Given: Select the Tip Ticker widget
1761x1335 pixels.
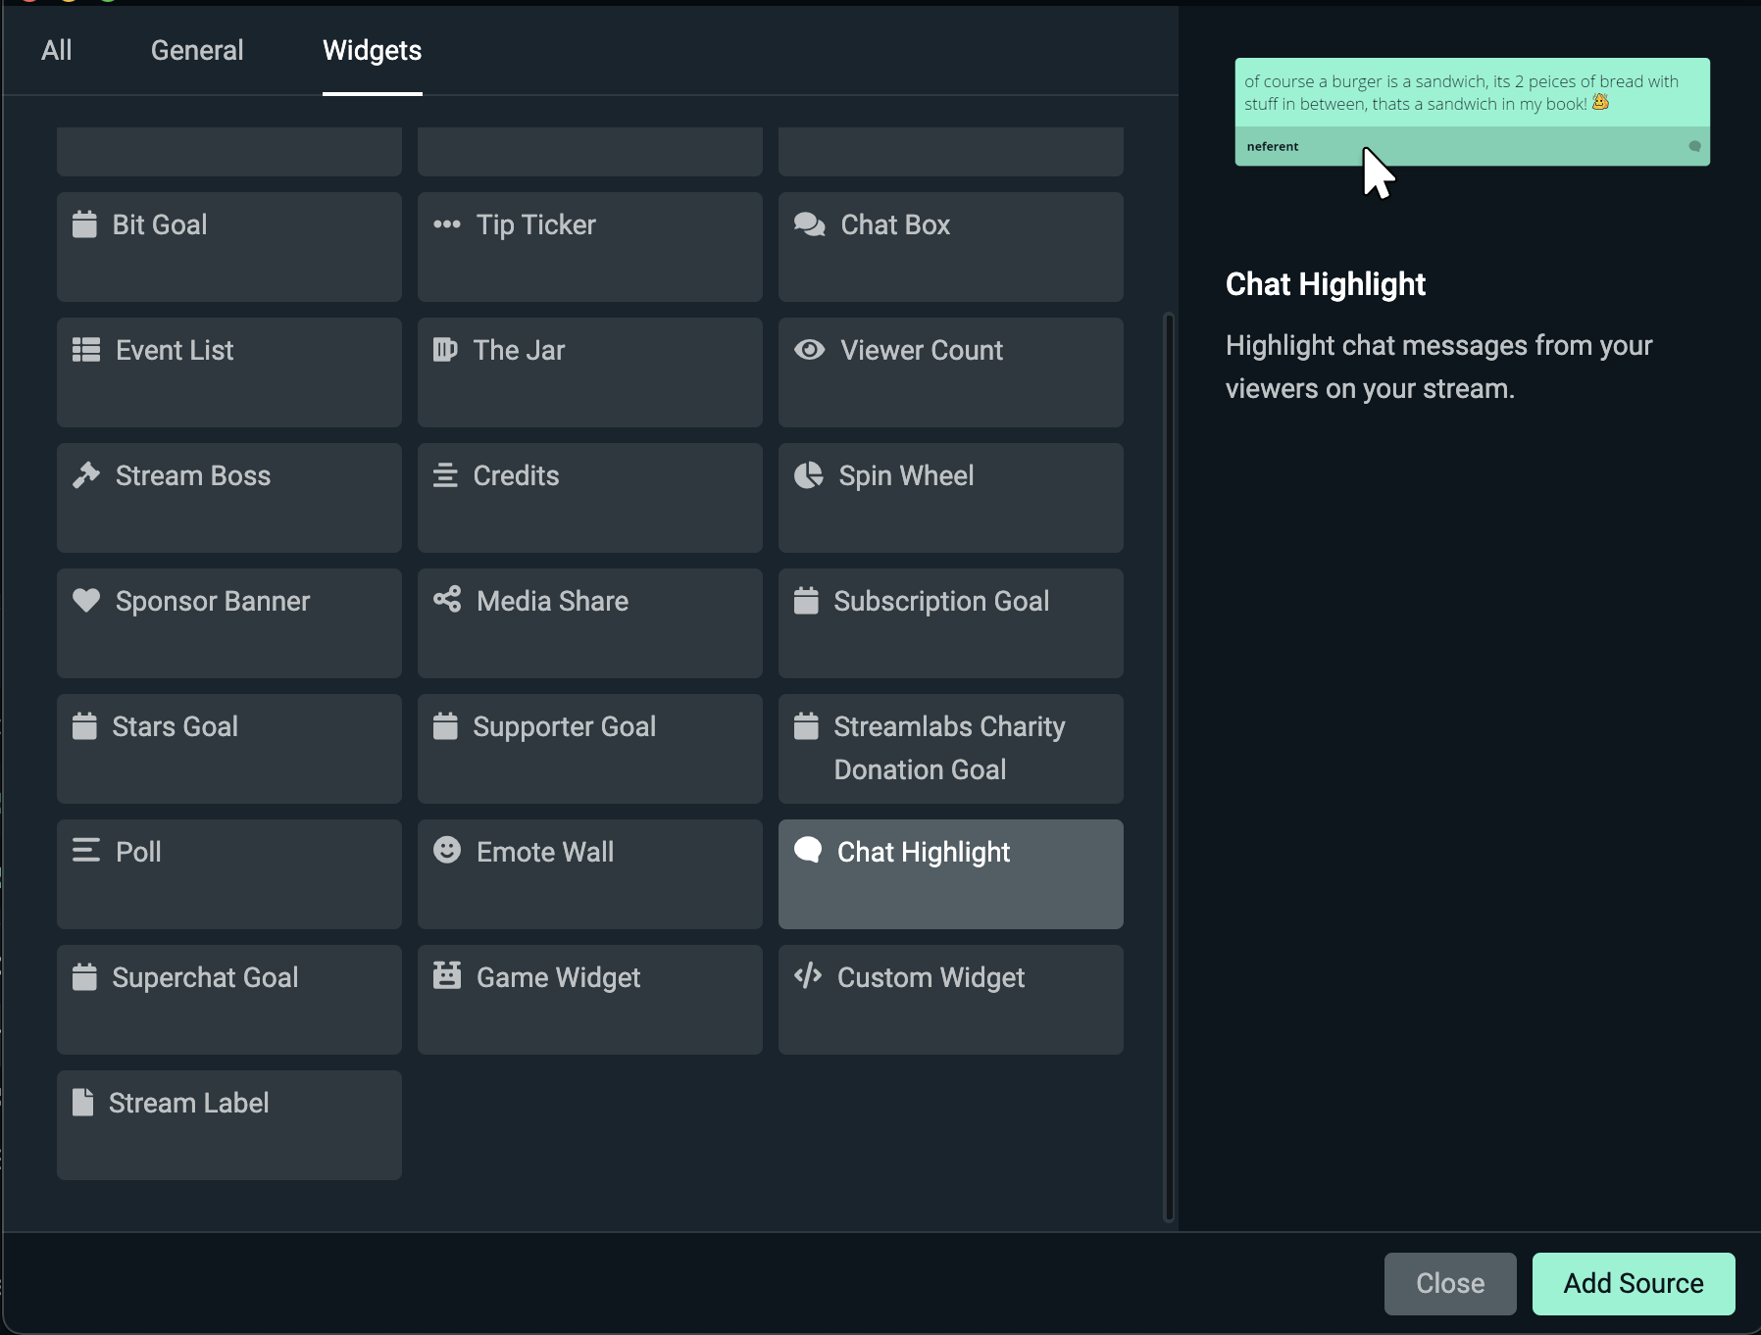Looking at the screenshot, I should point(588,246).
